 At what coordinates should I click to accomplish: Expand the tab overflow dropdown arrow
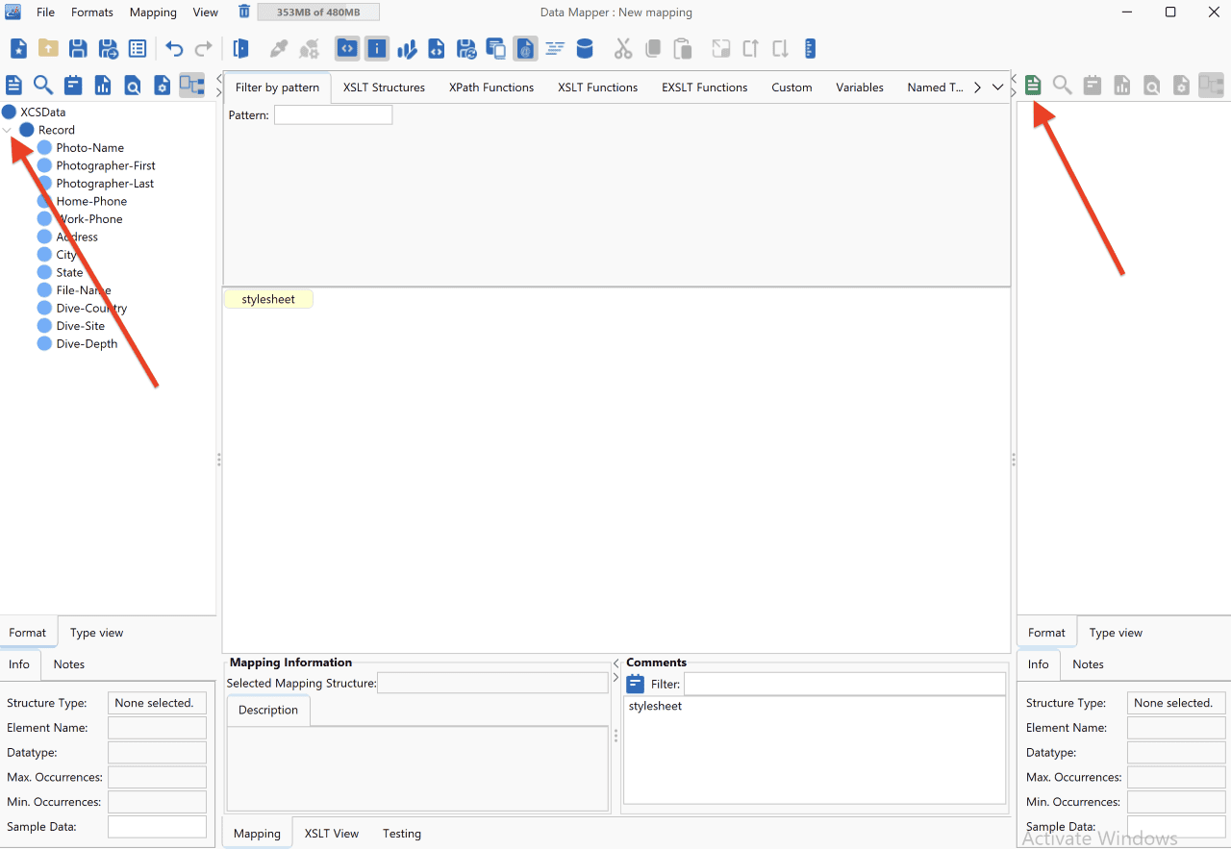tap(998, 87)
